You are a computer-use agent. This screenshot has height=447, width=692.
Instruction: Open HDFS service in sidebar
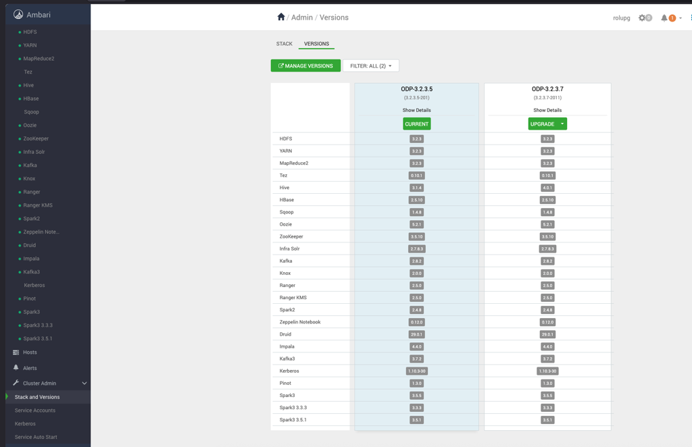30,32
